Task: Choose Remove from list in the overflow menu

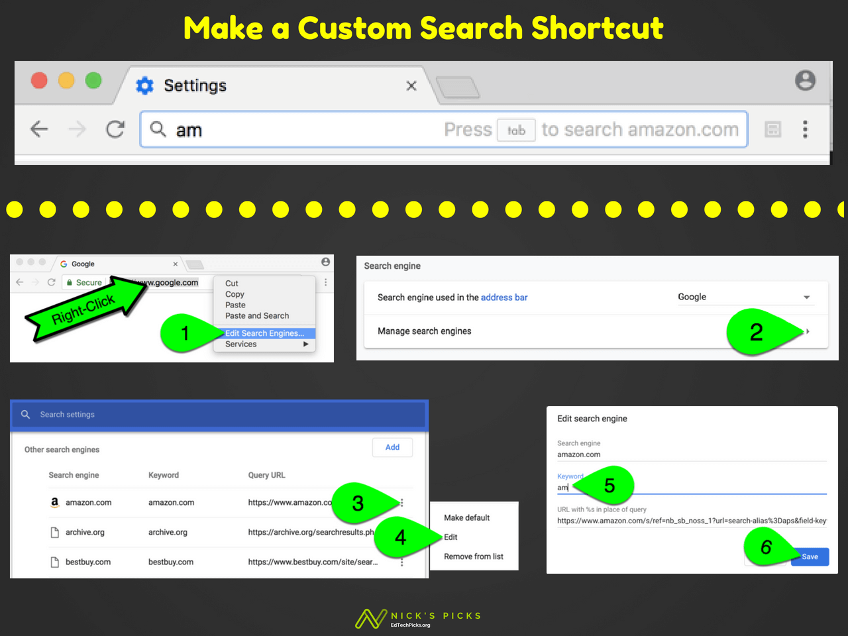Action: click(x=473, y=556)
